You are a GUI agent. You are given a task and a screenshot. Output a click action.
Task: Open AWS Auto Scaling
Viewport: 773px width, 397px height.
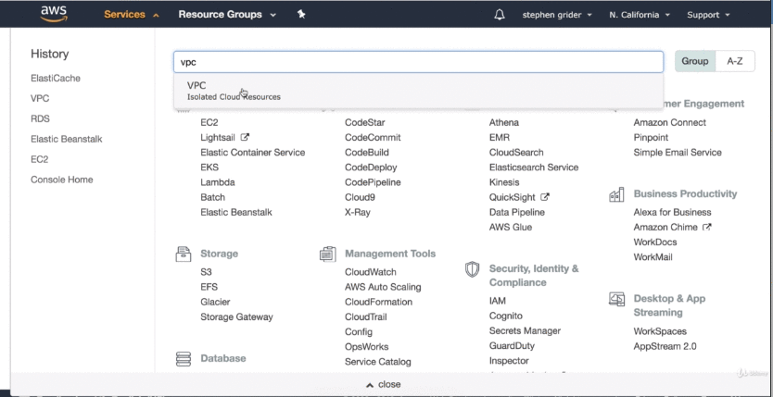click(383, 287)
